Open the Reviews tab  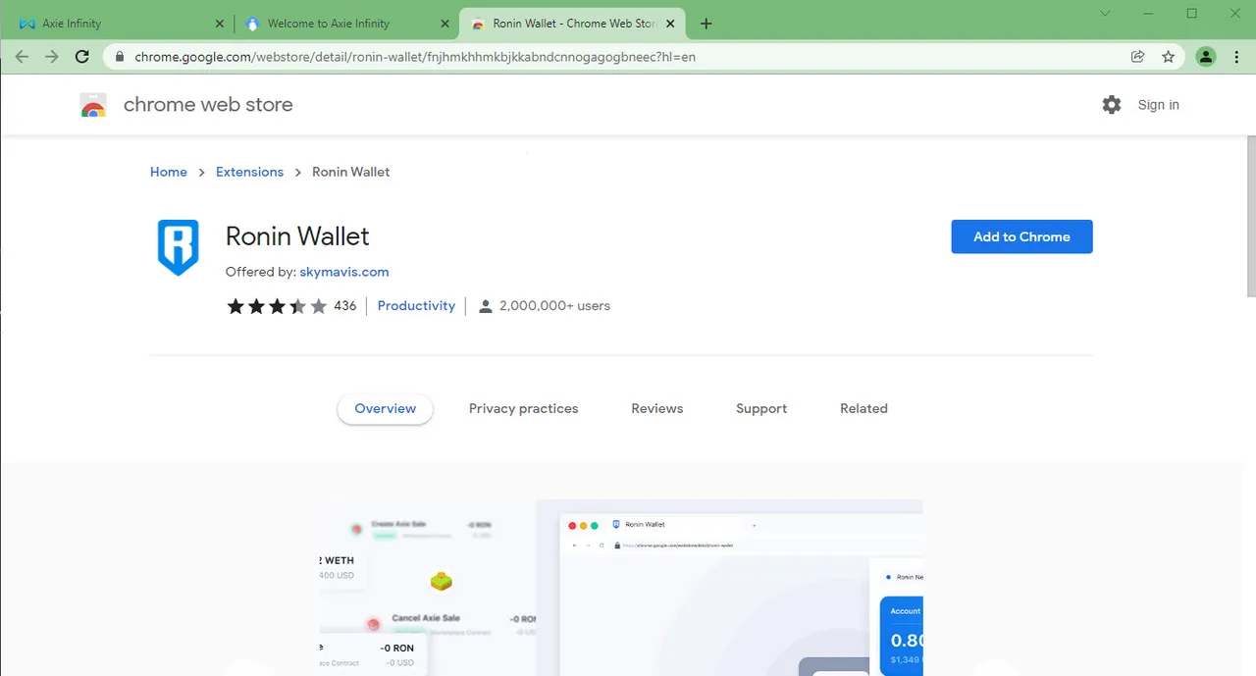[656, 409]
